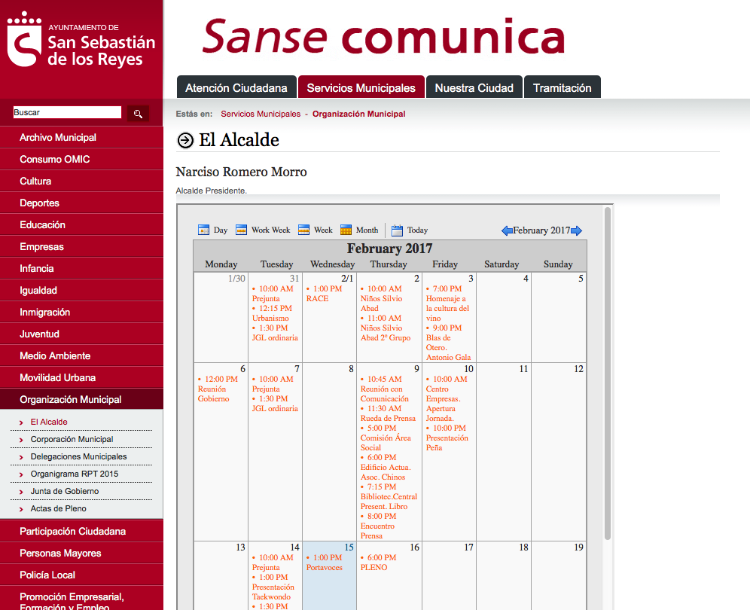
Task: Open the 12:15 PM Urbanismo event
Action: coord(272,313)
